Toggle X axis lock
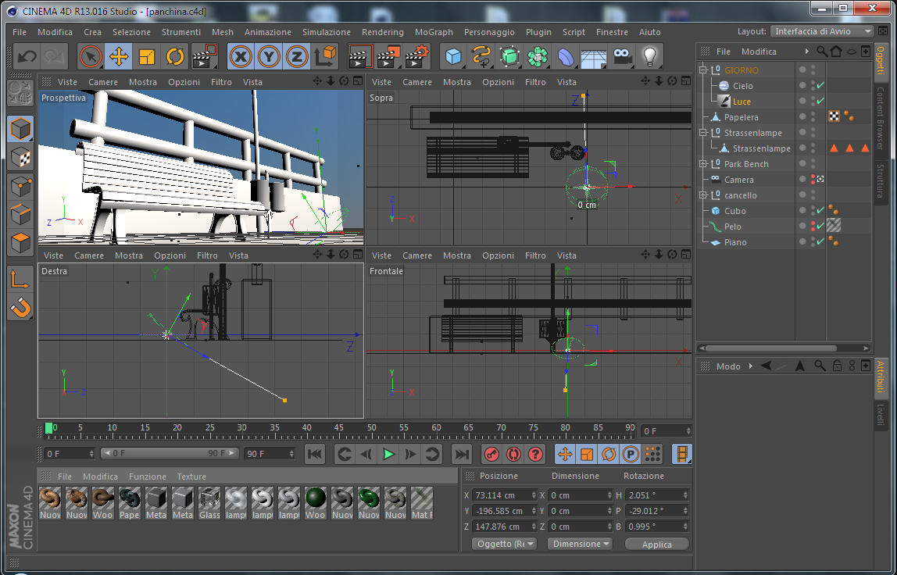 point(241,56)
